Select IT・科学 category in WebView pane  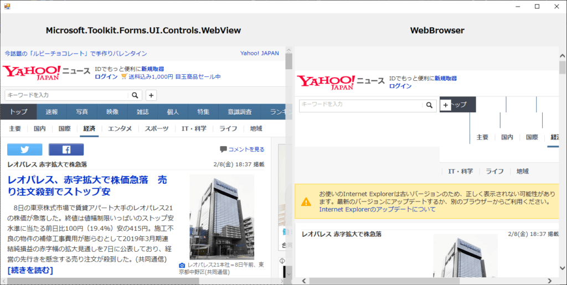194,128
